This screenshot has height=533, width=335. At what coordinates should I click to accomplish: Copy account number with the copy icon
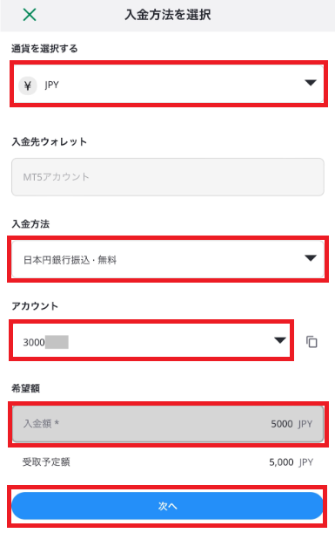(x=312, y=342)
